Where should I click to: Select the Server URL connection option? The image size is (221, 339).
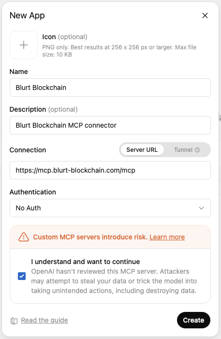click(x=142, y=150)
